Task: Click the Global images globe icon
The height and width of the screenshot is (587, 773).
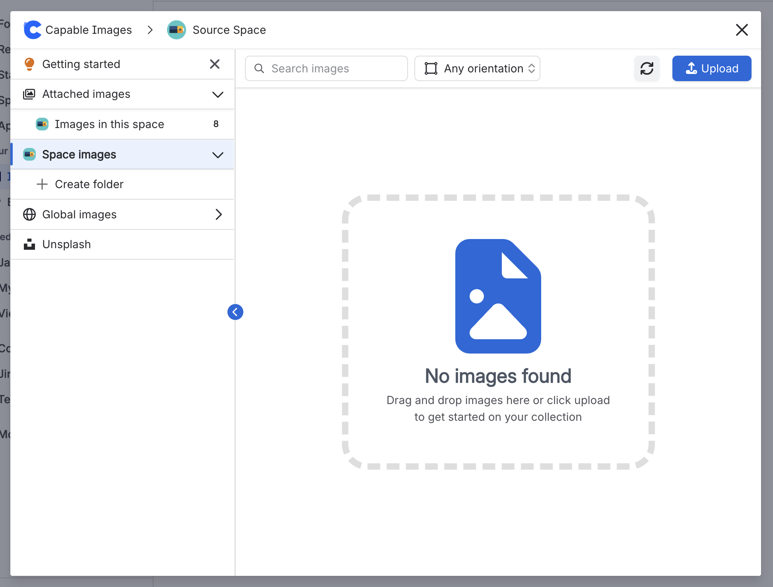Action: (x=29, y=214)
